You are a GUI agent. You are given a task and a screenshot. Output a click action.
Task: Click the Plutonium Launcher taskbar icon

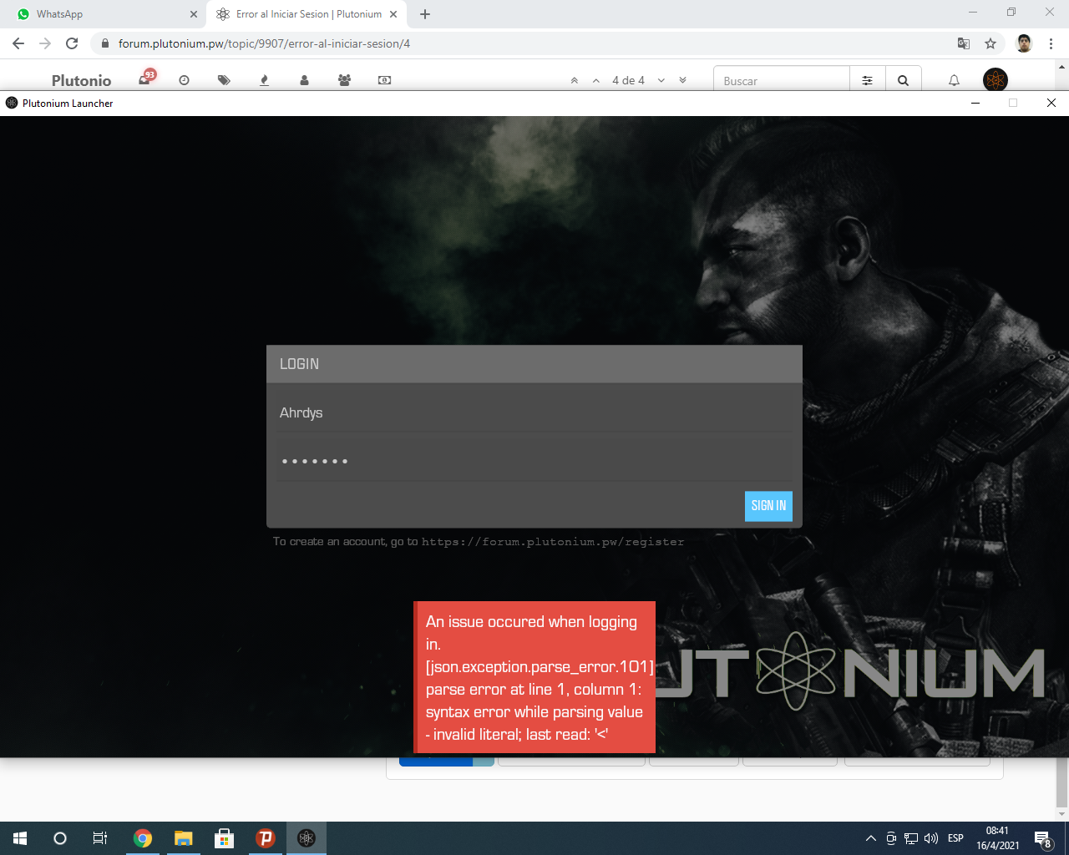point(306,838)
